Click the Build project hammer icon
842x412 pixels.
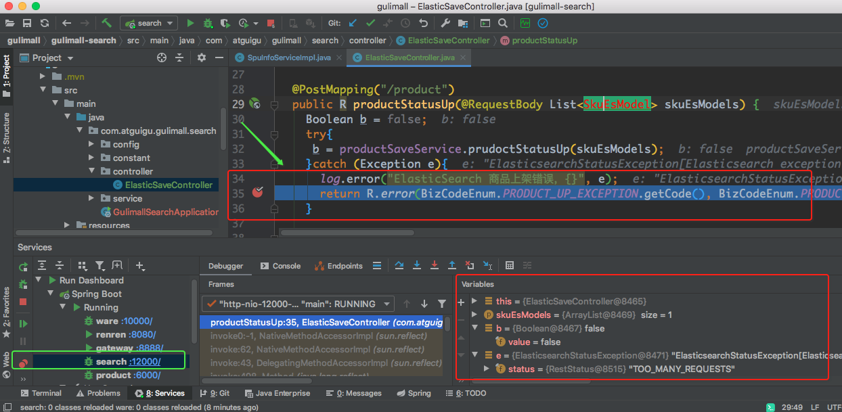point(106,23)
